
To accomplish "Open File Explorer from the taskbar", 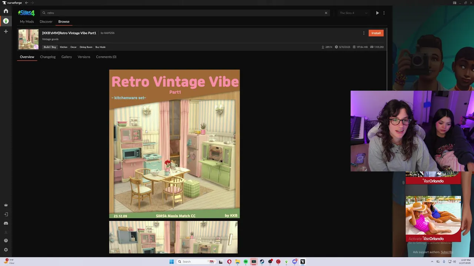I will pos(237,262).
